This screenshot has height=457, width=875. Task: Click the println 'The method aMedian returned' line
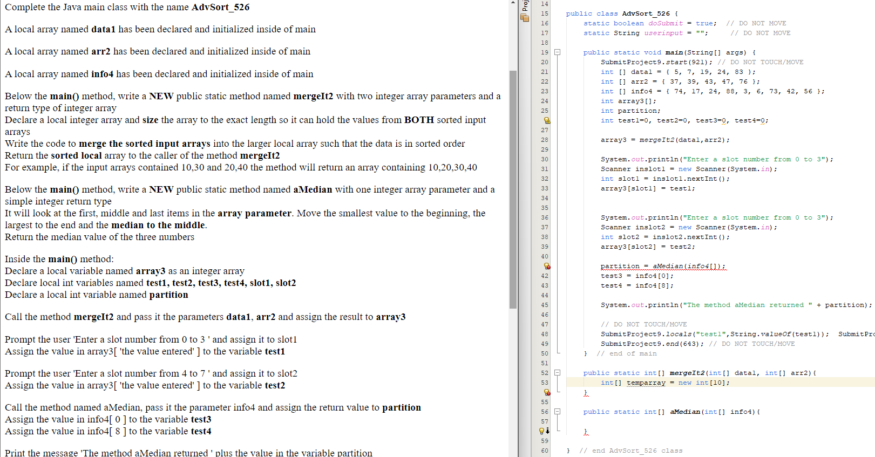[736, 305]
